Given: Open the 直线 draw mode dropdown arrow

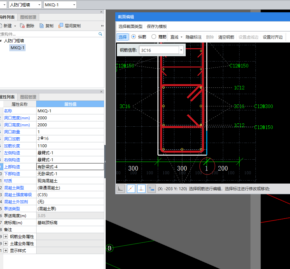Looking at the screenshot, I should (x=181, y=37).
